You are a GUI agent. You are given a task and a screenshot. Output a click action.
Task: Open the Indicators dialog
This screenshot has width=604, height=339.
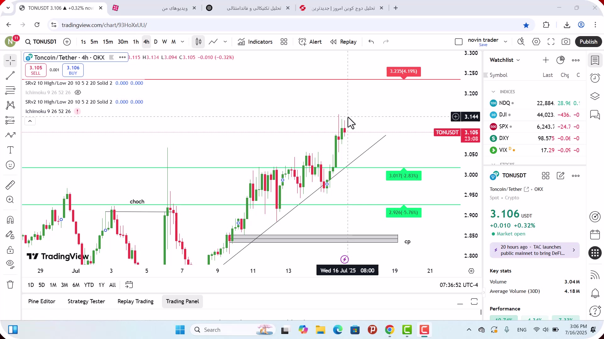click(255, 42)
